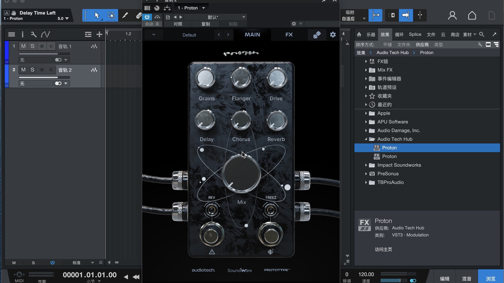This screenshot has height=283, width=504.
Task: Toggle plugin power bypass button
Action: (147, 17)
